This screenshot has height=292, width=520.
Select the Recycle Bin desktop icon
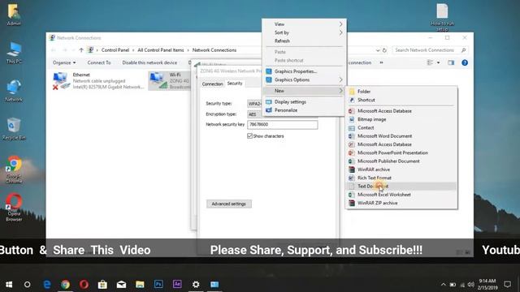14,129
